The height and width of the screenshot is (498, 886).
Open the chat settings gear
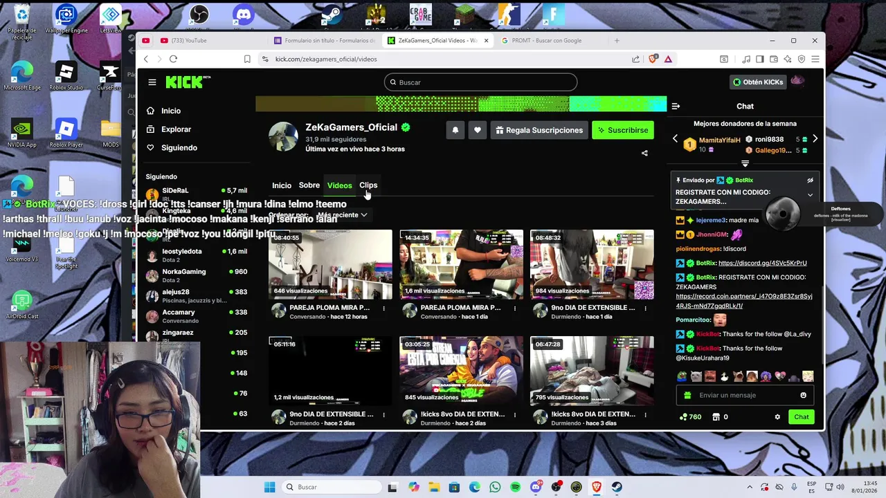pyautogui.click(x=777, y=417)
